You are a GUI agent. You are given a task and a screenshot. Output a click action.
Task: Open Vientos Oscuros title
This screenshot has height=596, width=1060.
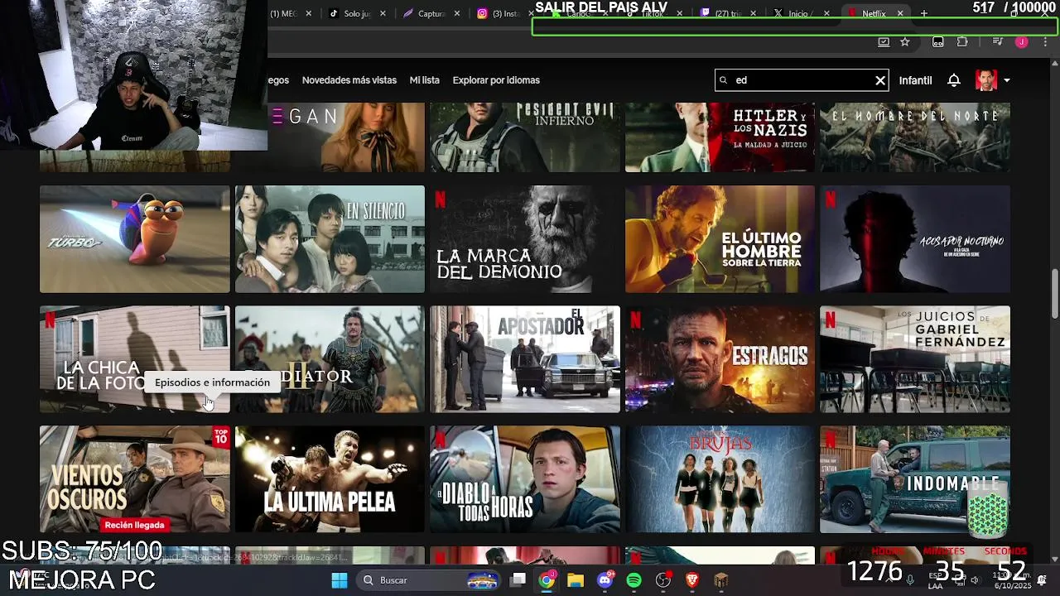coord(135,479)
